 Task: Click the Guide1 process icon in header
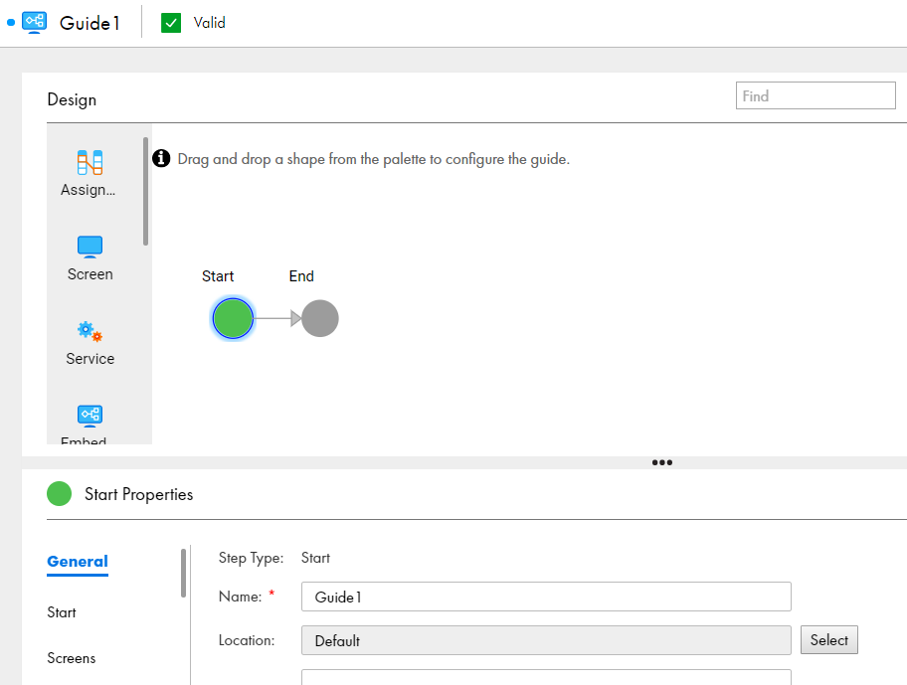[34, 23]
